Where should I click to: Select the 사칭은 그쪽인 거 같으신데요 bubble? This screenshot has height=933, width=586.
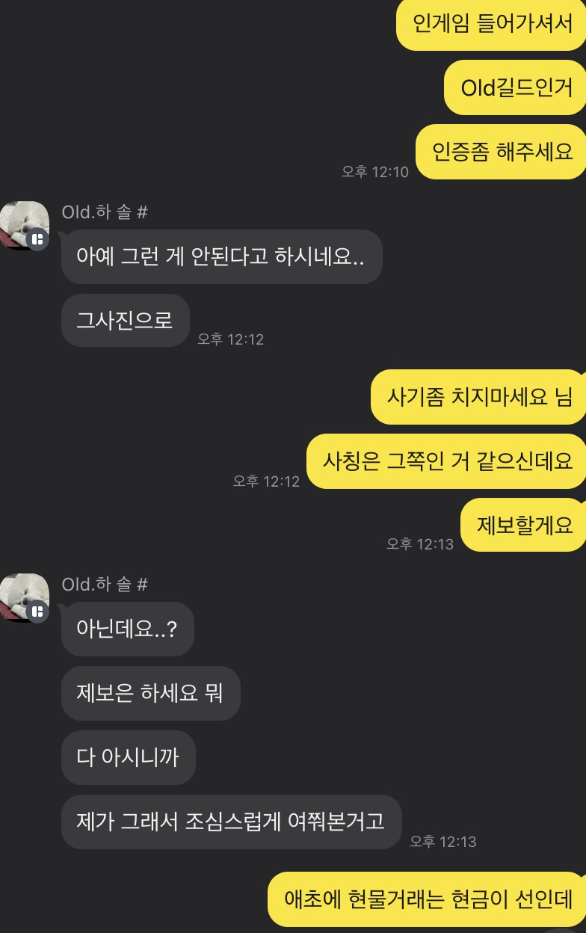click(446, 461)
